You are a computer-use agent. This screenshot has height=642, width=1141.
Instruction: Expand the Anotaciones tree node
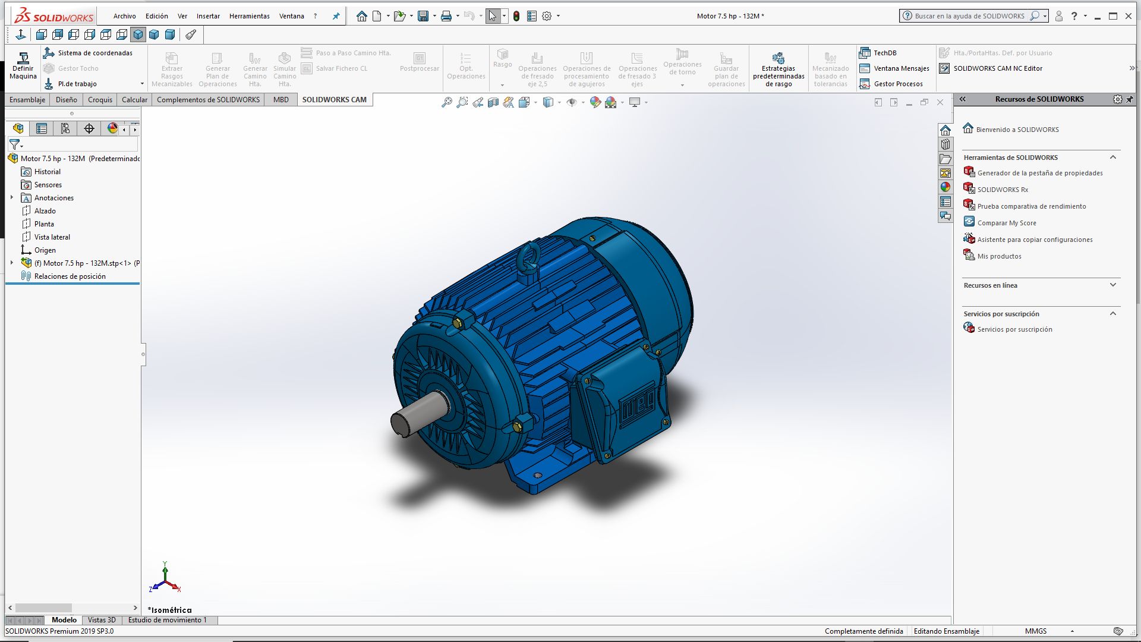(x=12, y=197)
